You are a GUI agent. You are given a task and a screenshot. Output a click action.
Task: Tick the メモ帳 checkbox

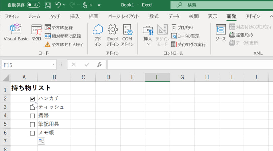point(32,133)
